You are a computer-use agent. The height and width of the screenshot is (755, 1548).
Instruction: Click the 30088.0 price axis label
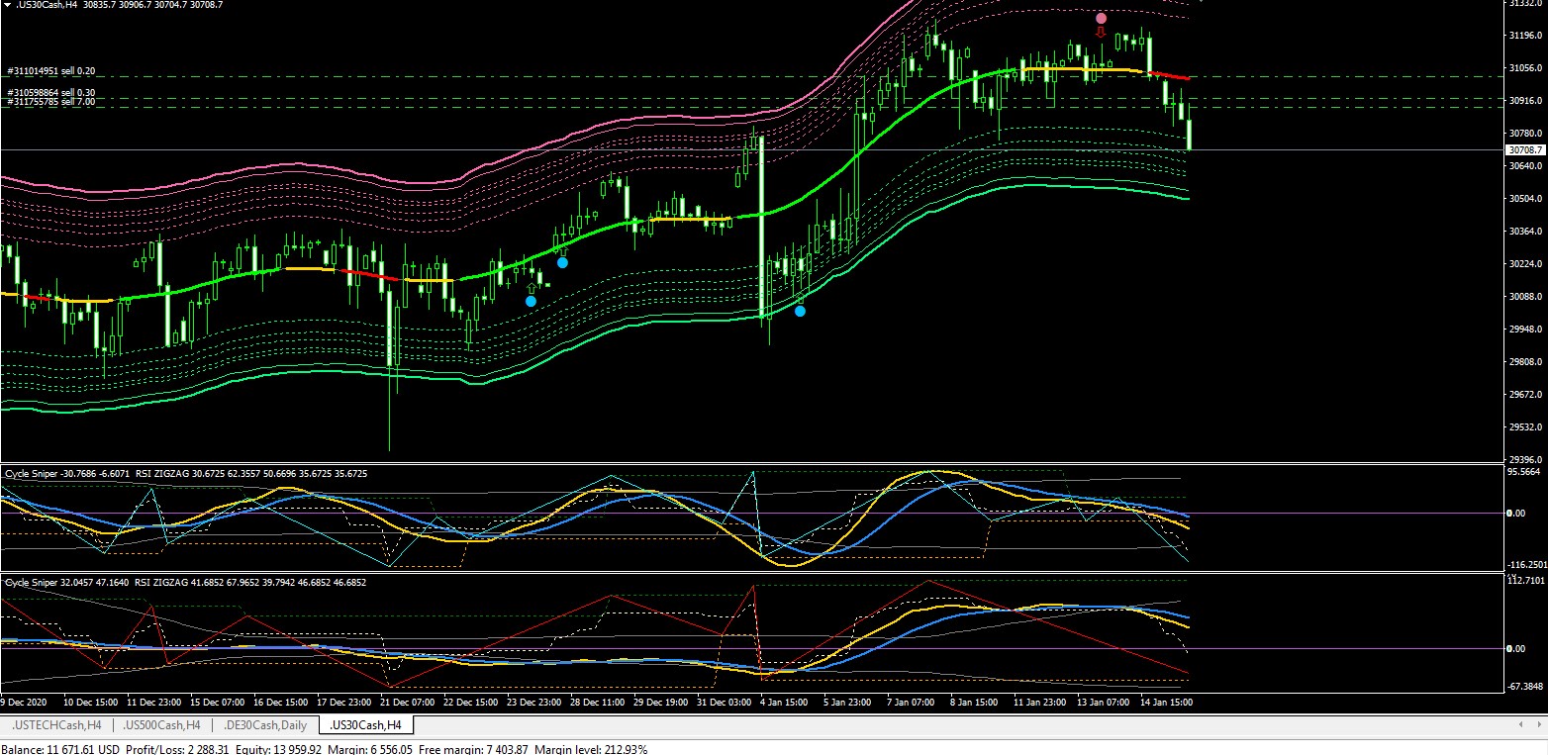[x=1524, y=297]
